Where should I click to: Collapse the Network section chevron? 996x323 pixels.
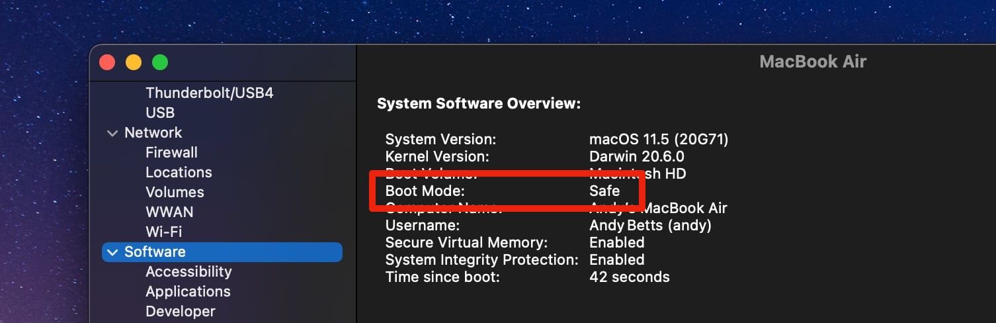[112, 133]
